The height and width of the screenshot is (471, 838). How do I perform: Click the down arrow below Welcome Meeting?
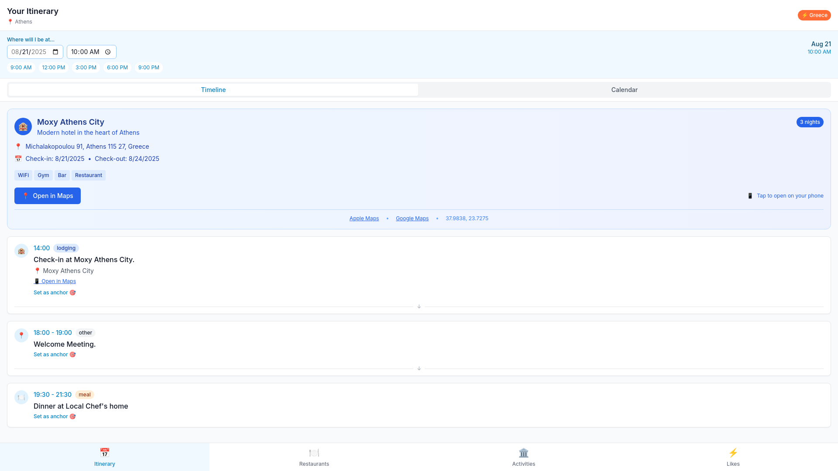(419, 369)
